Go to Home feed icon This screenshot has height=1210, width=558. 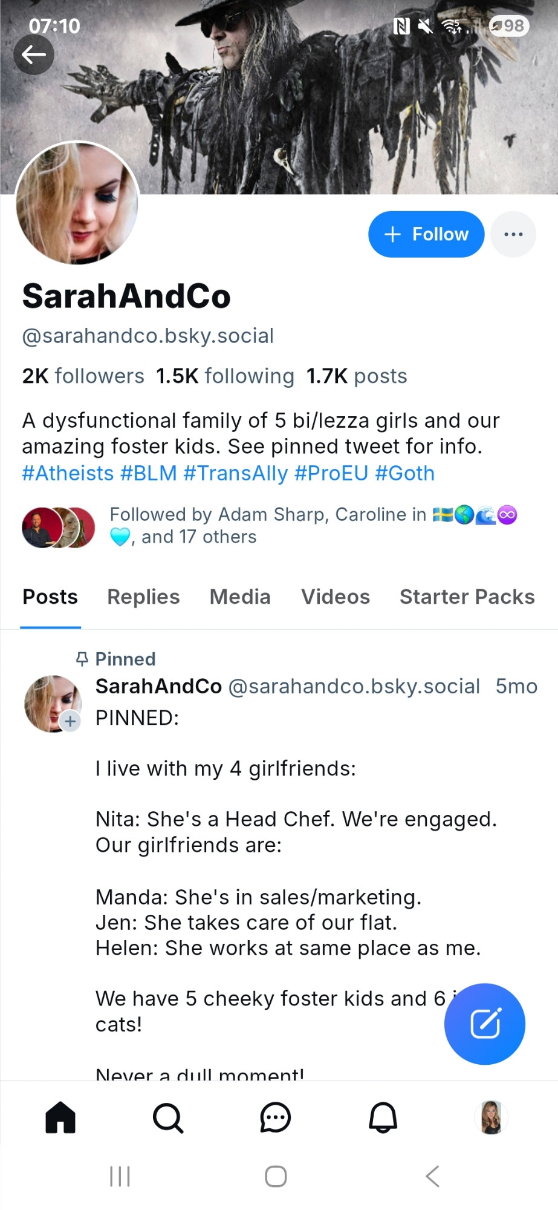pyautogui.click(x=60, y=1117)
